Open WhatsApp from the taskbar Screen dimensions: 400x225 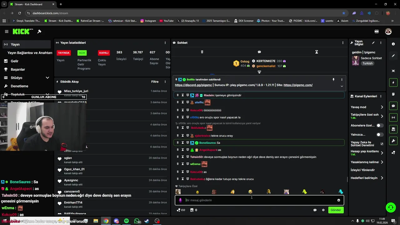click(x=137, y=221)
